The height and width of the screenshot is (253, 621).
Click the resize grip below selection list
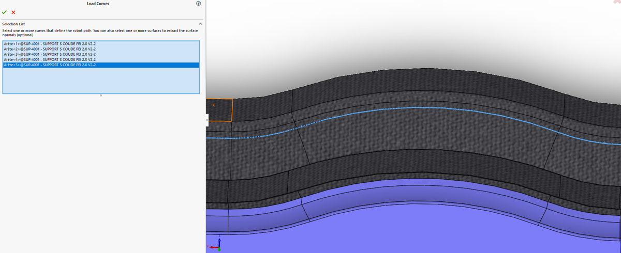(x=101, y=96)
